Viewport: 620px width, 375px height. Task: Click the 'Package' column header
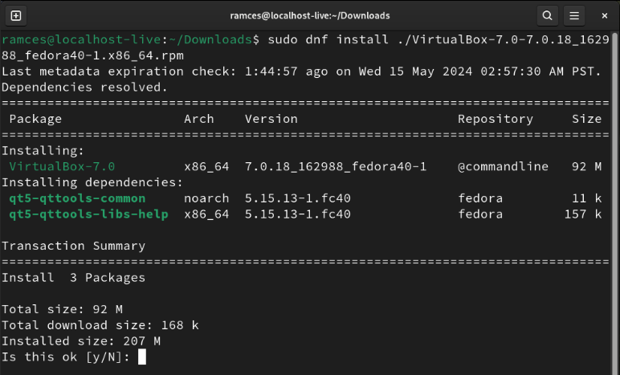point(35,119)
